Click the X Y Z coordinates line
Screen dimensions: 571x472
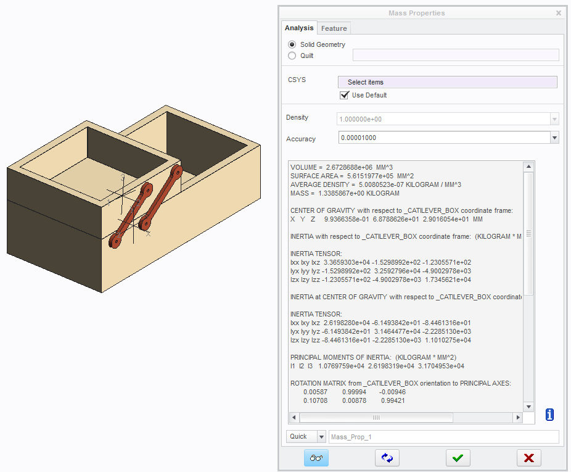click(x=387, y=220)
